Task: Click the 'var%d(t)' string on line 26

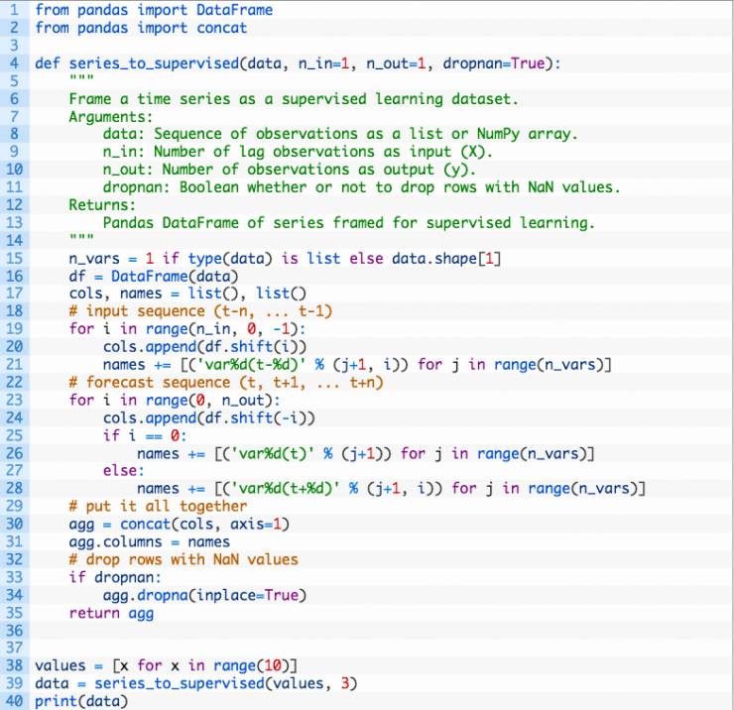Action: (273, 453)
